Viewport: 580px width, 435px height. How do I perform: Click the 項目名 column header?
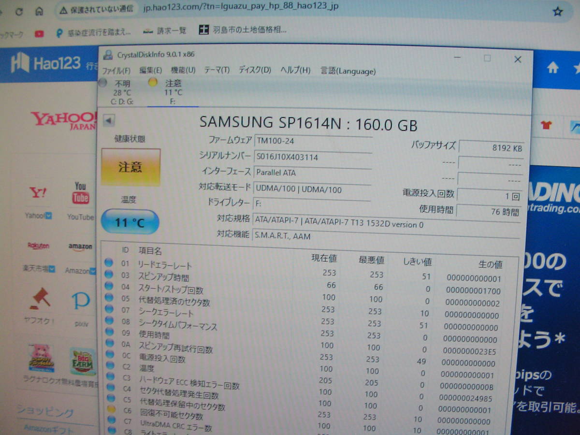[x=150, y=251]
